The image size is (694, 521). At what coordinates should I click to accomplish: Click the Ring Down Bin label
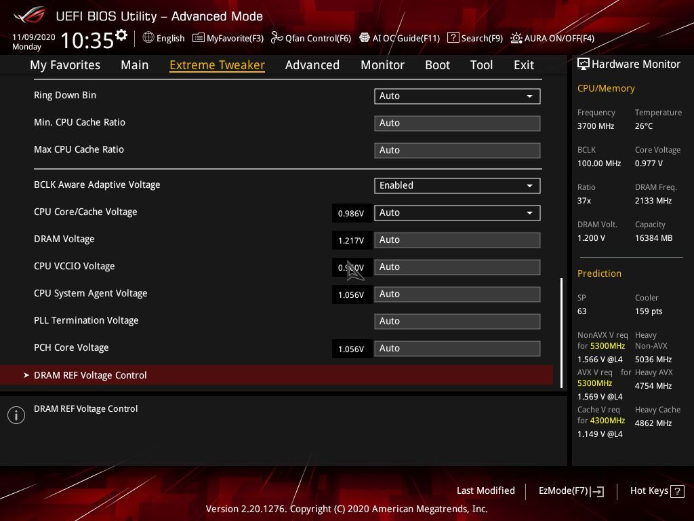click(65, 95)
